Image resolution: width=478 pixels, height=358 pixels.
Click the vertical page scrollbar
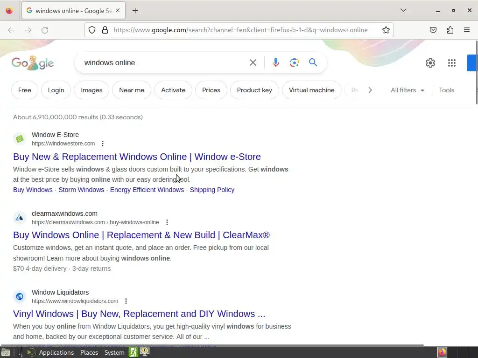[x=477, y=72]
